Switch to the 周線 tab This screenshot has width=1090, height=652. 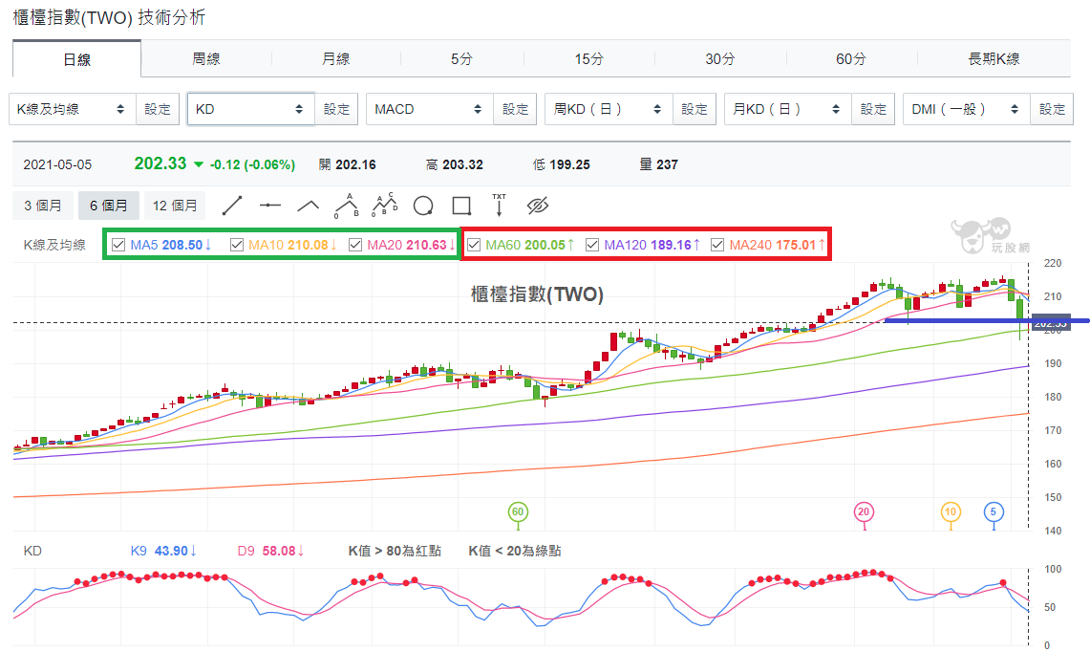(x=206, y=59)
